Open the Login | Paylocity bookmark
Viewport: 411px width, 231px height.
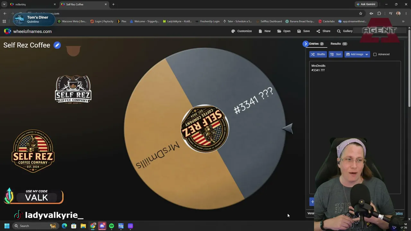102,21
